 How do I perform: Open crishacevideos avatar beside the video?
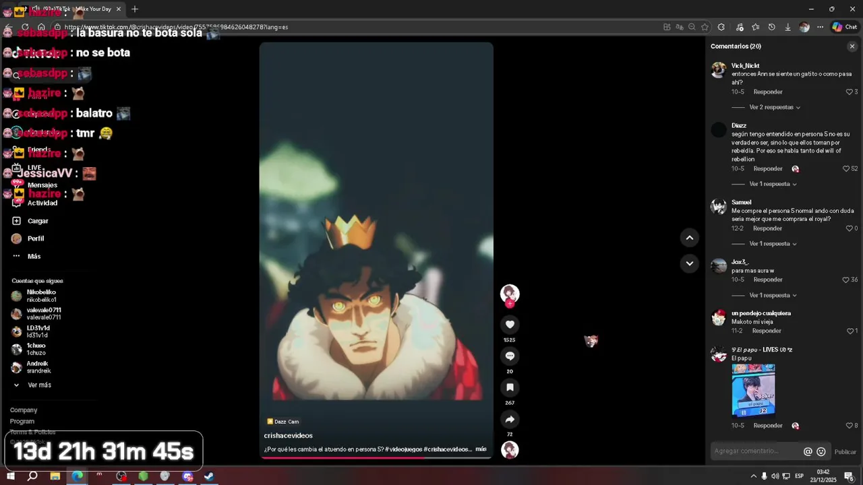(x=510, y=293)
